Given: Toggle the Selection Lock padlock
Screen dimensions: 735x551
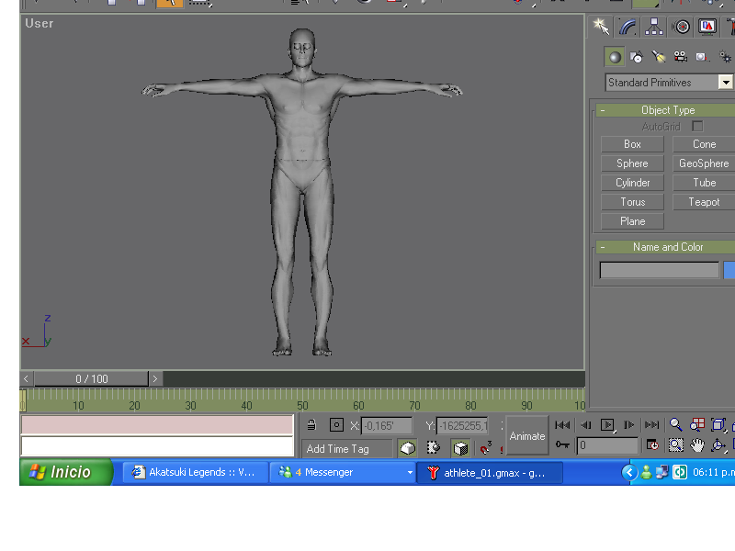Looking at the screenshot, I should [x=311, y=425].
